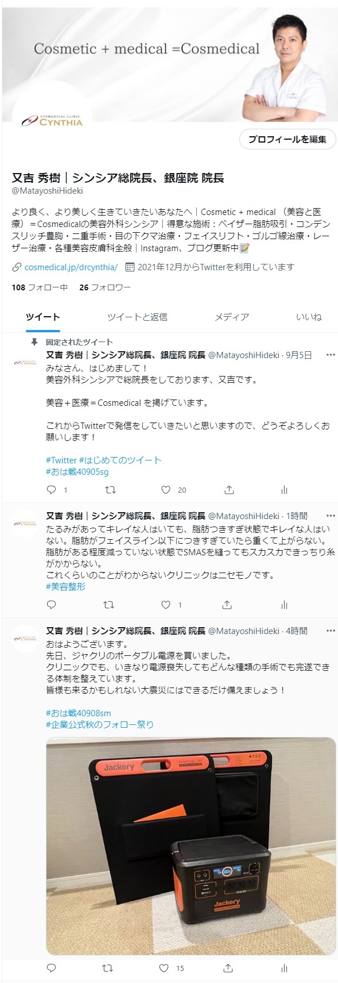
Task: Open the いいね tab
Action: 309,317
